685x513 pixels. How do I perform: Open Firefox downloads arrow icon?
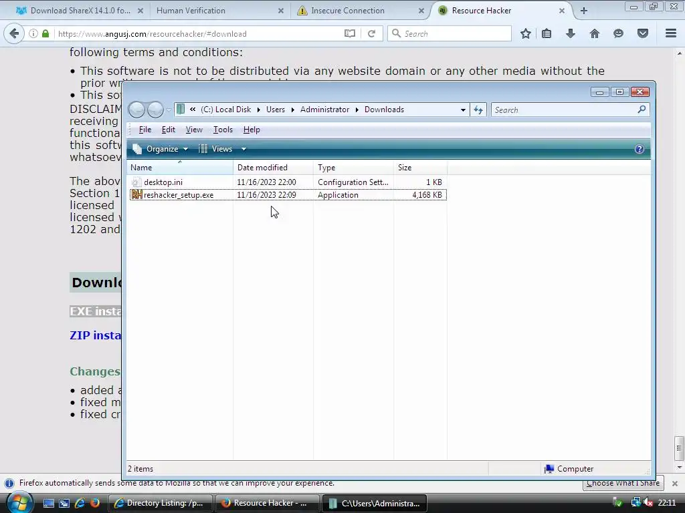[x=571, y=33]
